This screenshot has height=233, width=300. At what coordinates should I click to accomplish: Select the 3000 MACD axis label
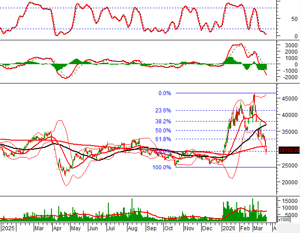point(289,46)
